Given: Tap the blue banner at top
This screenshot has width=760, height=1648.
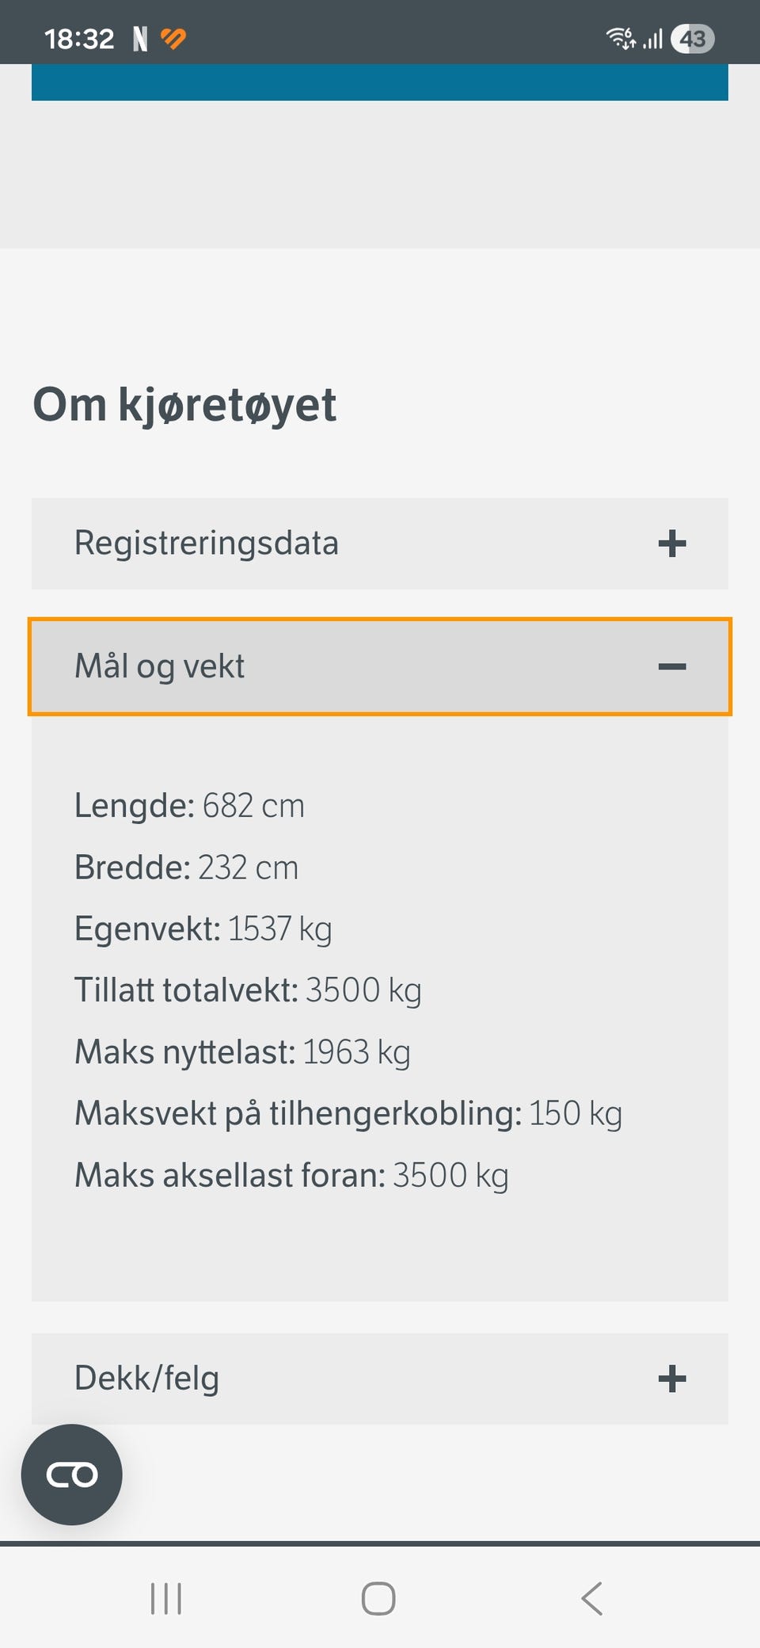Looking at the screenshot, I should pyautogui.click(x=380, y=82).
